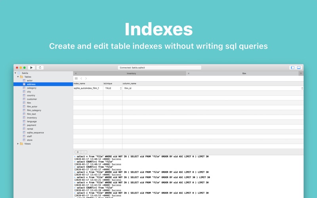The height and width of the screenshot is (198, 317).
Task: Click the isUnique column header
Action: 113,84
